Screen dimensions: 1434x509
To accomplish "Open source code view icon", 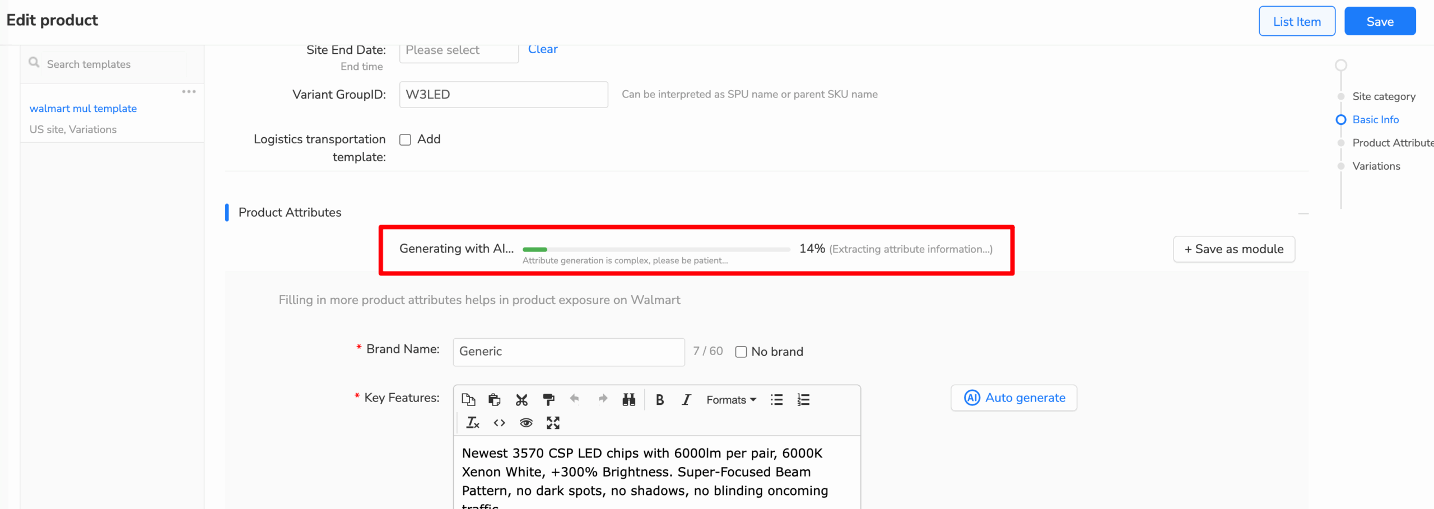I will coord(499,423).
